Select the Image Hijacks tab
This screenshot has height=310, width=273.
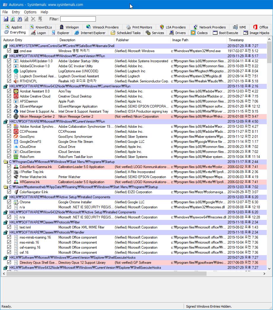point(257,33)
